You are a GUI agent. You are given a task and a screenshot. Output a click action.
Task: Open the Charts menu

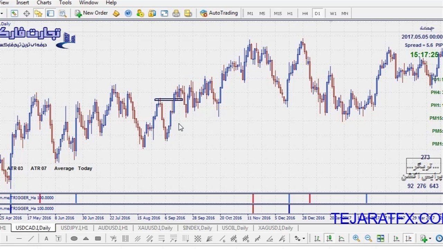44,3
